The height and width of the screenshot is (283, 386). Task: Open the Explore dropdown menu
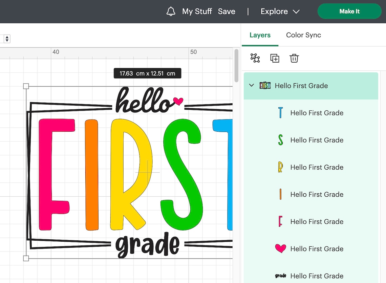pos(280,11)
